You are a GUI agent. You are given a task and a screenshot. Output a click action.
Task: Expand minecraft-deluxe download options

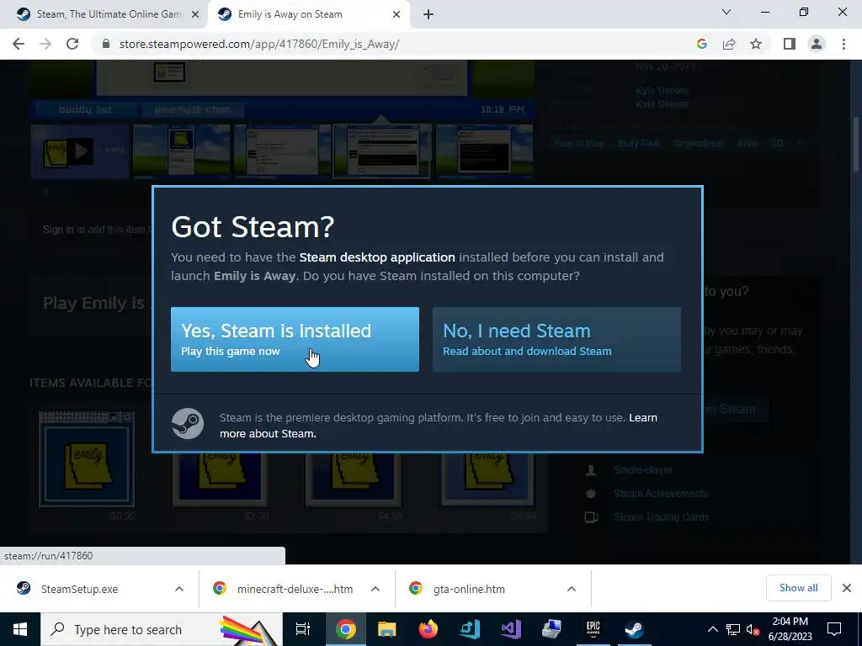click(x=375, y=589)
